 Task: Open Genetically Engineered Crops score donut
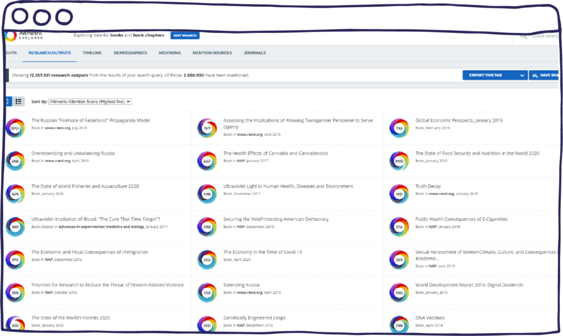207,324
